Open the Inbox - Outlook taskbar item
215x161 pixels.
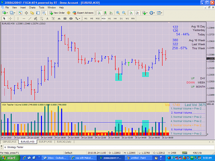click(55, 158)
